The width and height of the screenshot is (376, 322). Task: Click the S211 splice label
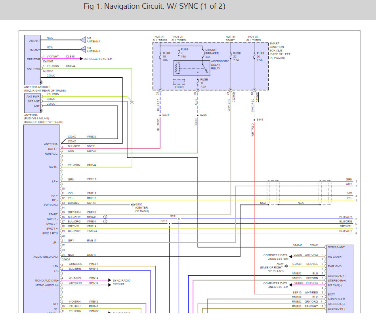tap(174, 217)
